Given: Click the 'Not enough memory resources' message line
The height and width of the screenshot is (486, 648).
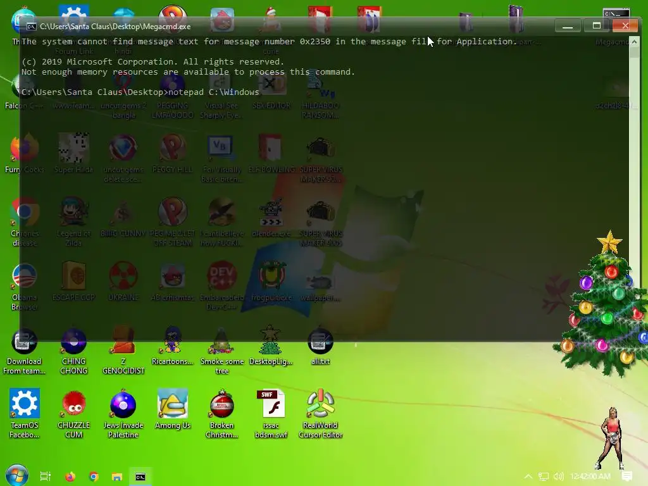Looking at the screenshot, I should tap(188, 72).
